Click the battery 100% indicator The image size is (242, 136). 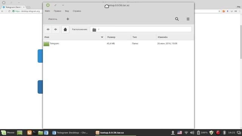[202, 133]
